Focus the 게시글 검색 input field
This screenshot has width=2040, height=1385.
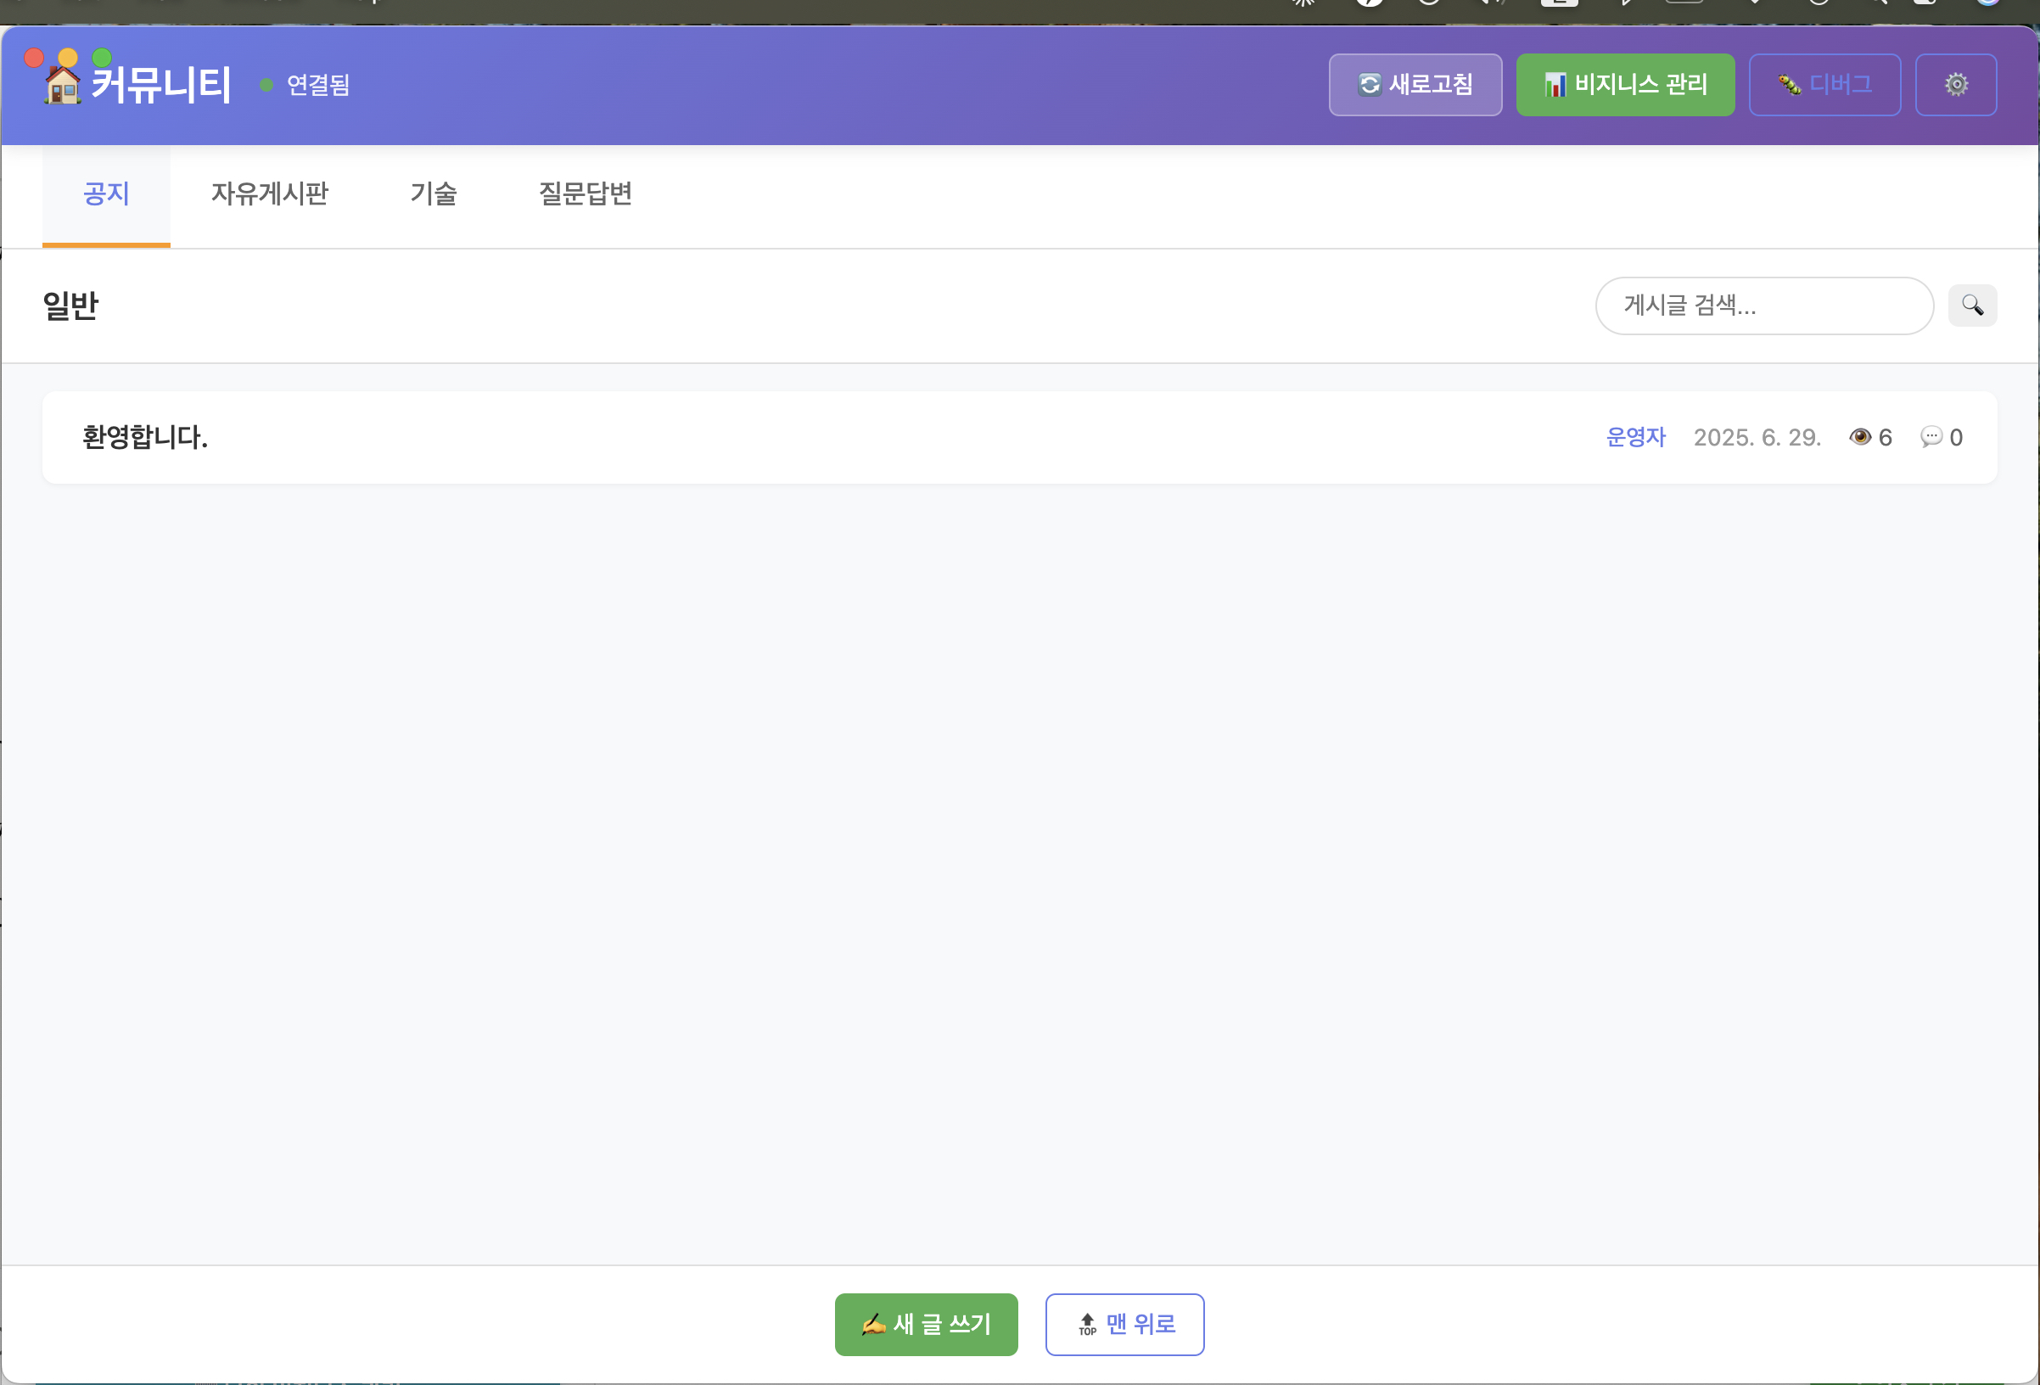click(x=1763, y=306)
